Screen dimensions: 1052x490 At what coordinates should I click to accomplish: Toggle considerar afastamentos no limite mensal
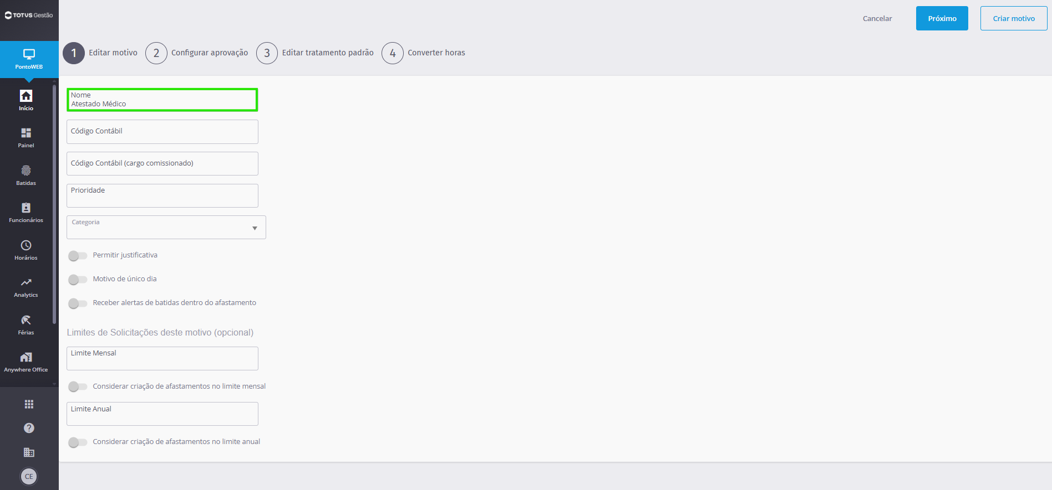(x=78, y=386)
